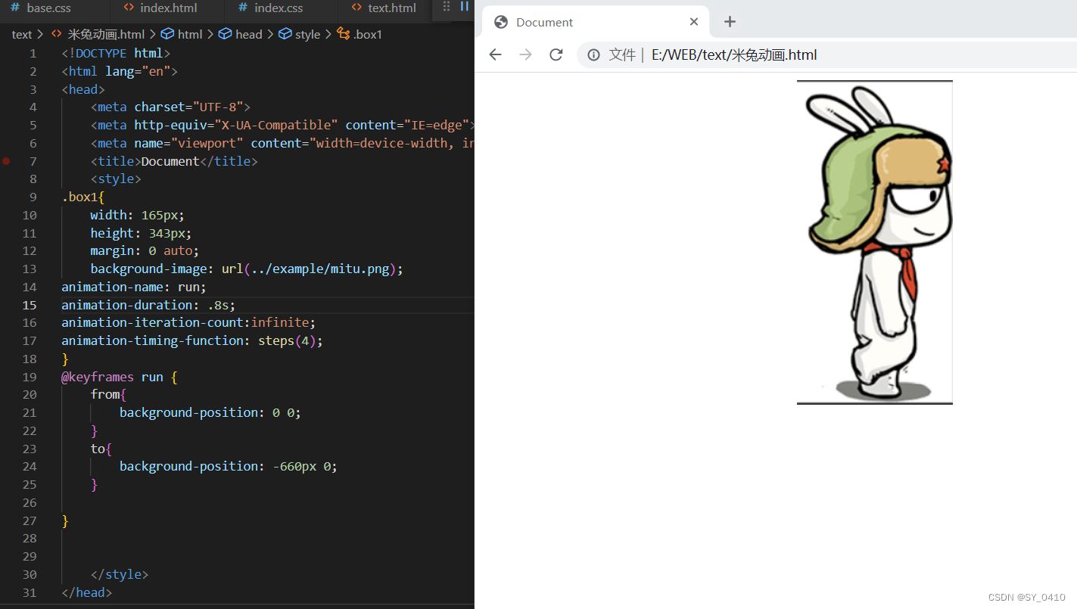The image size is (1077, 609).
Task: Click the 'from{' keyframe line
Action: (x=108, y=395)
